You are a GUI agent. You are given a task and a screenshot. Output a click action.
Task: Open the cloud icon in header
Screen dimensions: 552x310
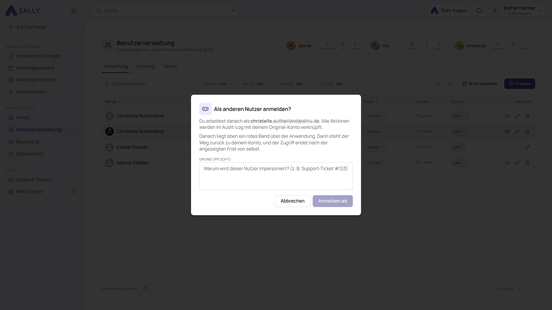pos(479,11)
